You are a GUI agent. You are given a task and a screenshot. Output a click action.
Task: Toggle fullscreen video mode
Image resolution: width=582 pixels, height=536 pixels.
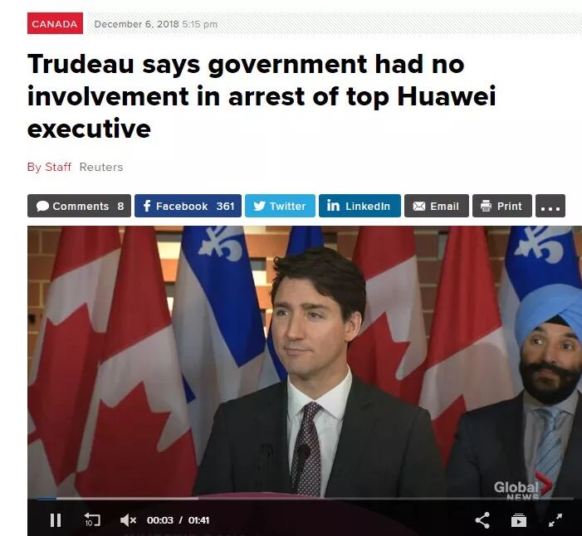tap(555, 520)
